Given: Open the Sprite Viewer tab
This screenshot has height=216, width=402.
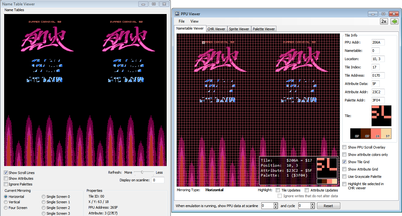Looking at the screenshot, I should click(239, 29).
